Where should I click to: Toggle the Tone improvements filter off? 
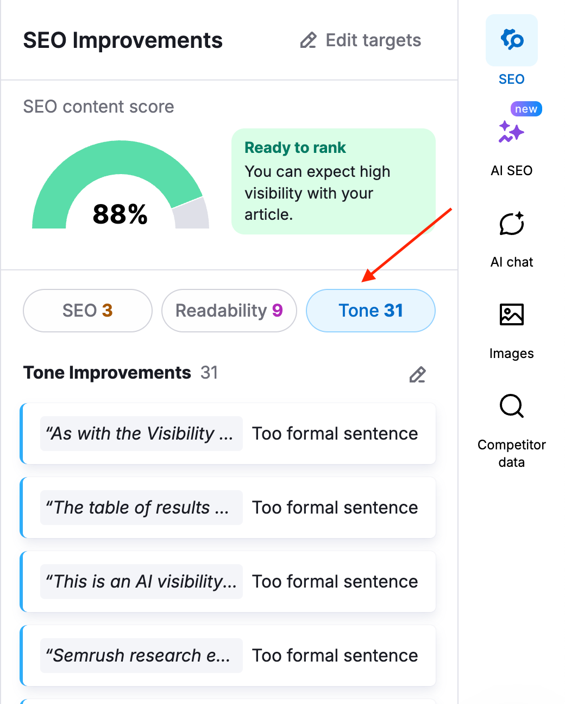pyautogui.click(x=370, y=311)
